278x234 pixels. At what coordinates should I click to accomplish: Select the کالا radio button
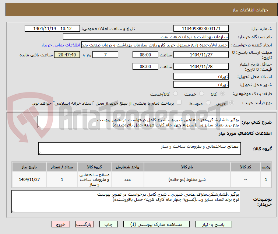pos(222,94)
